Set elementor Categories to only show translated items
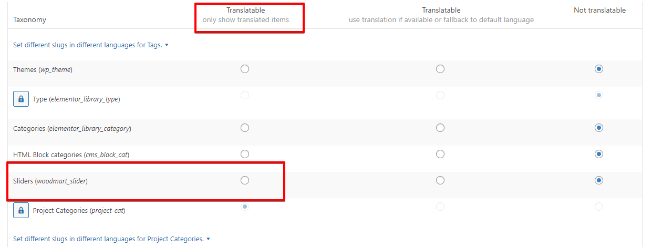Image resolution: width=652 pixels, height=247 pixels. 244,128
